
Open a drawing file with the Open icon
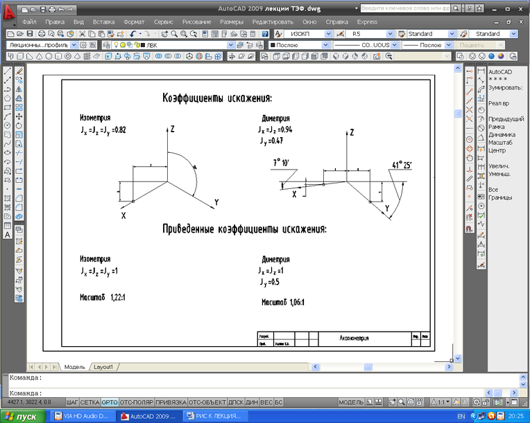20,34
